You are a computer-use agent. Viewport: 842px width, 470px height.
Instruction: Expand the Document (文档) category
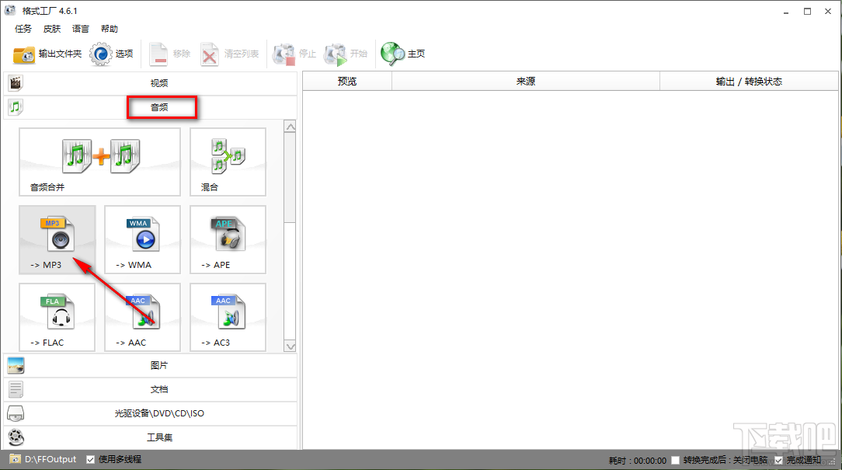click(151, 389)
